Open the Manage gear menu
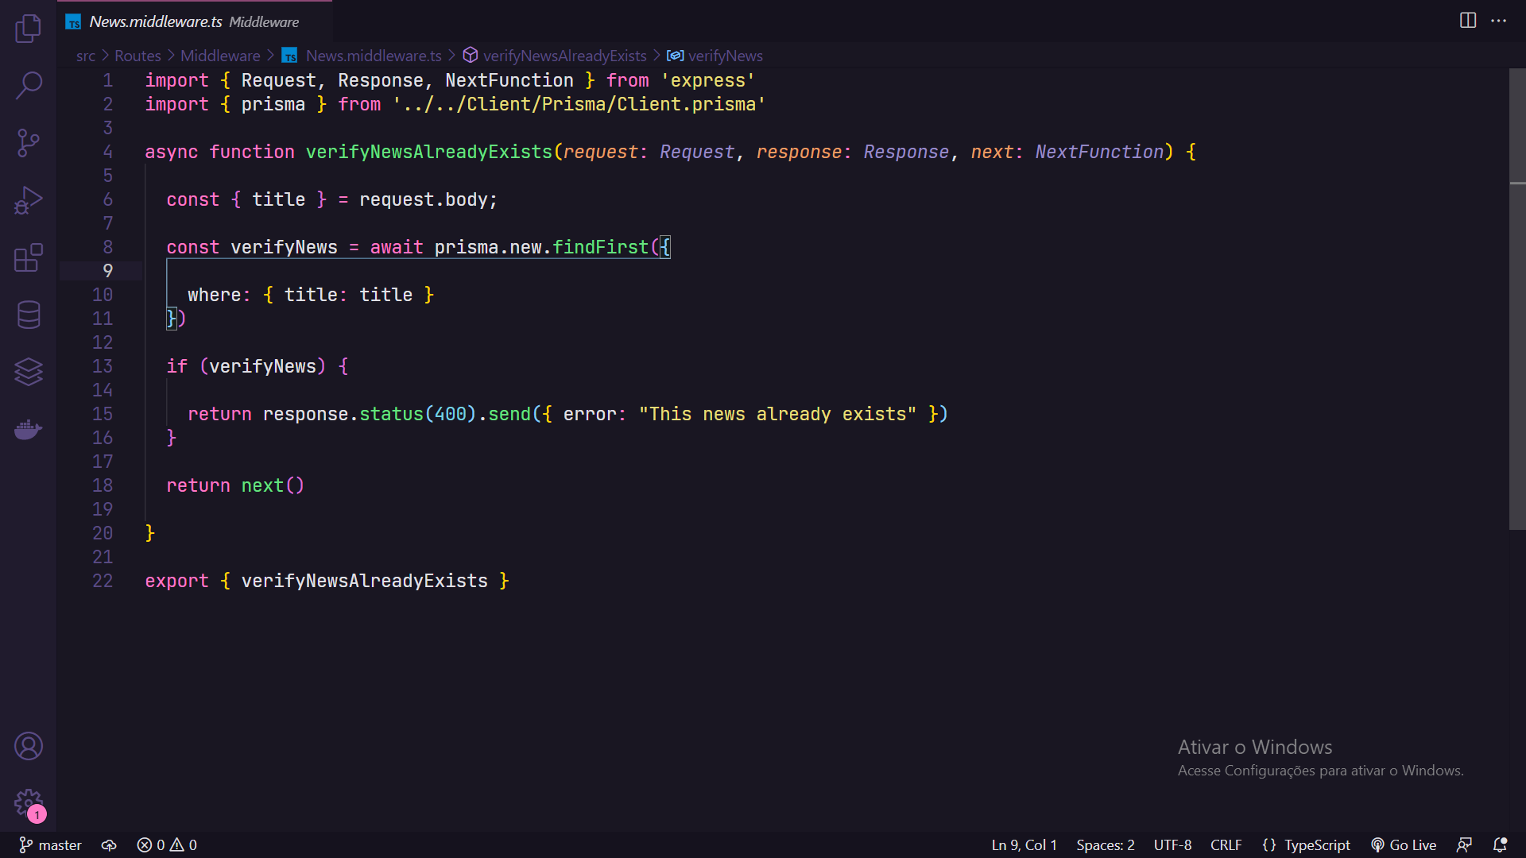This screenshot has width=1526, height=858. pyautogui.click(x=29, y=802)
